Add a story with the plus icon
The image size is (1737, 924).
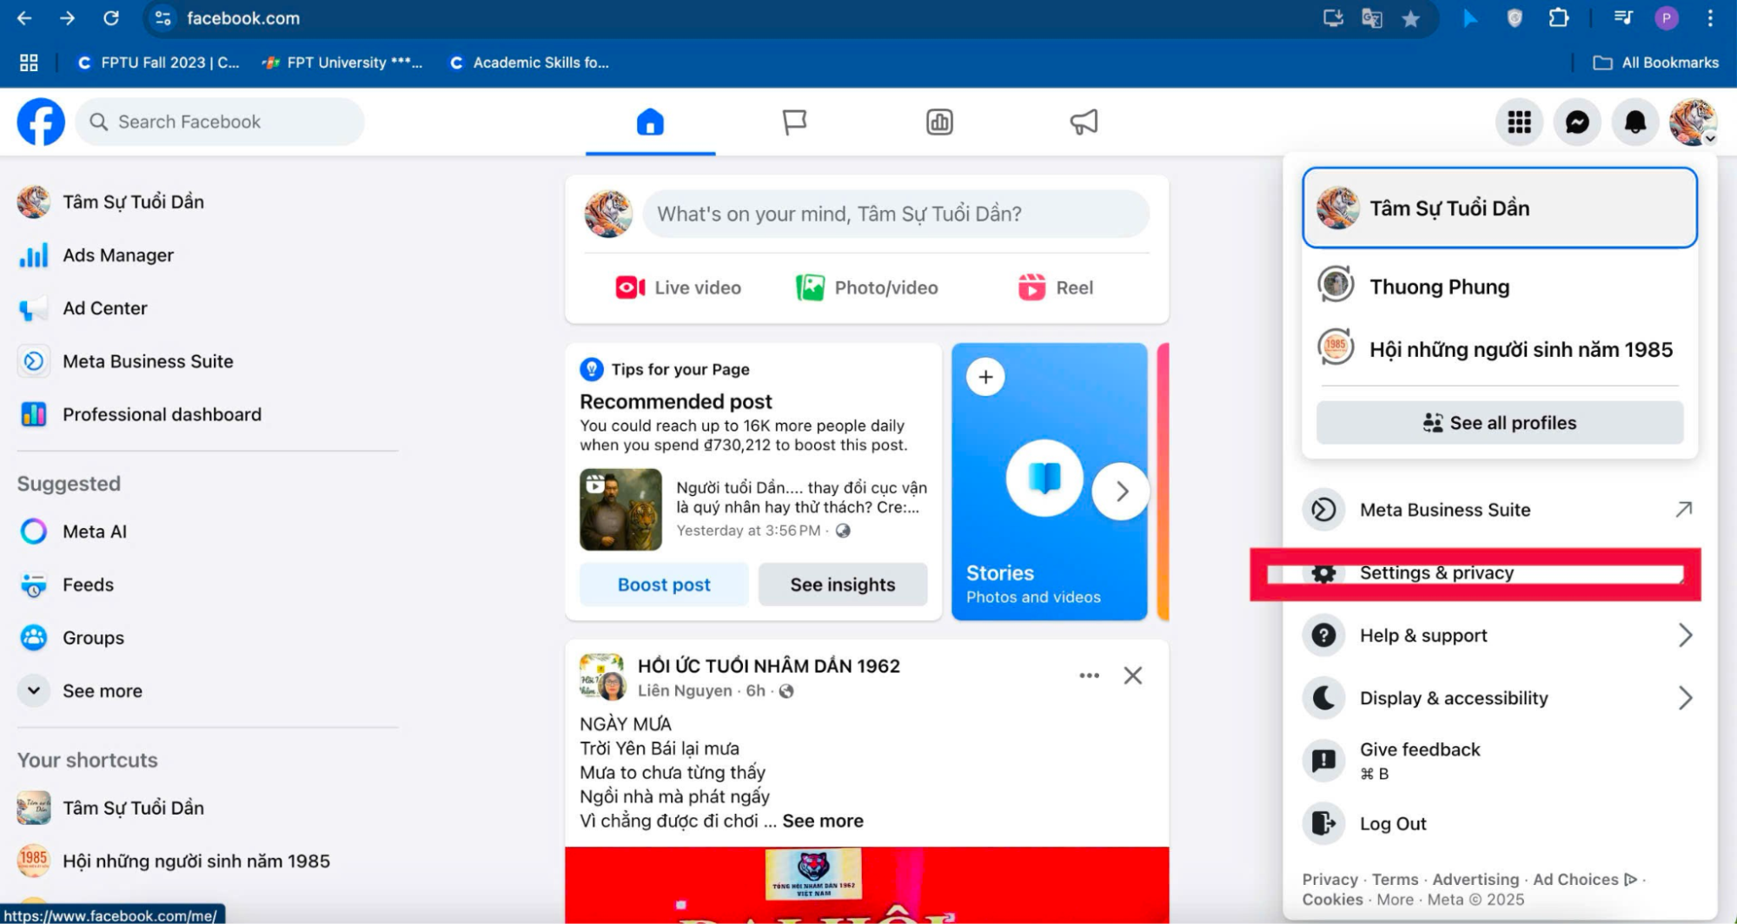tap(985, 377)
